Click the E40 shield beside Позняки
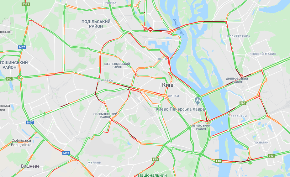 point(271,156)
